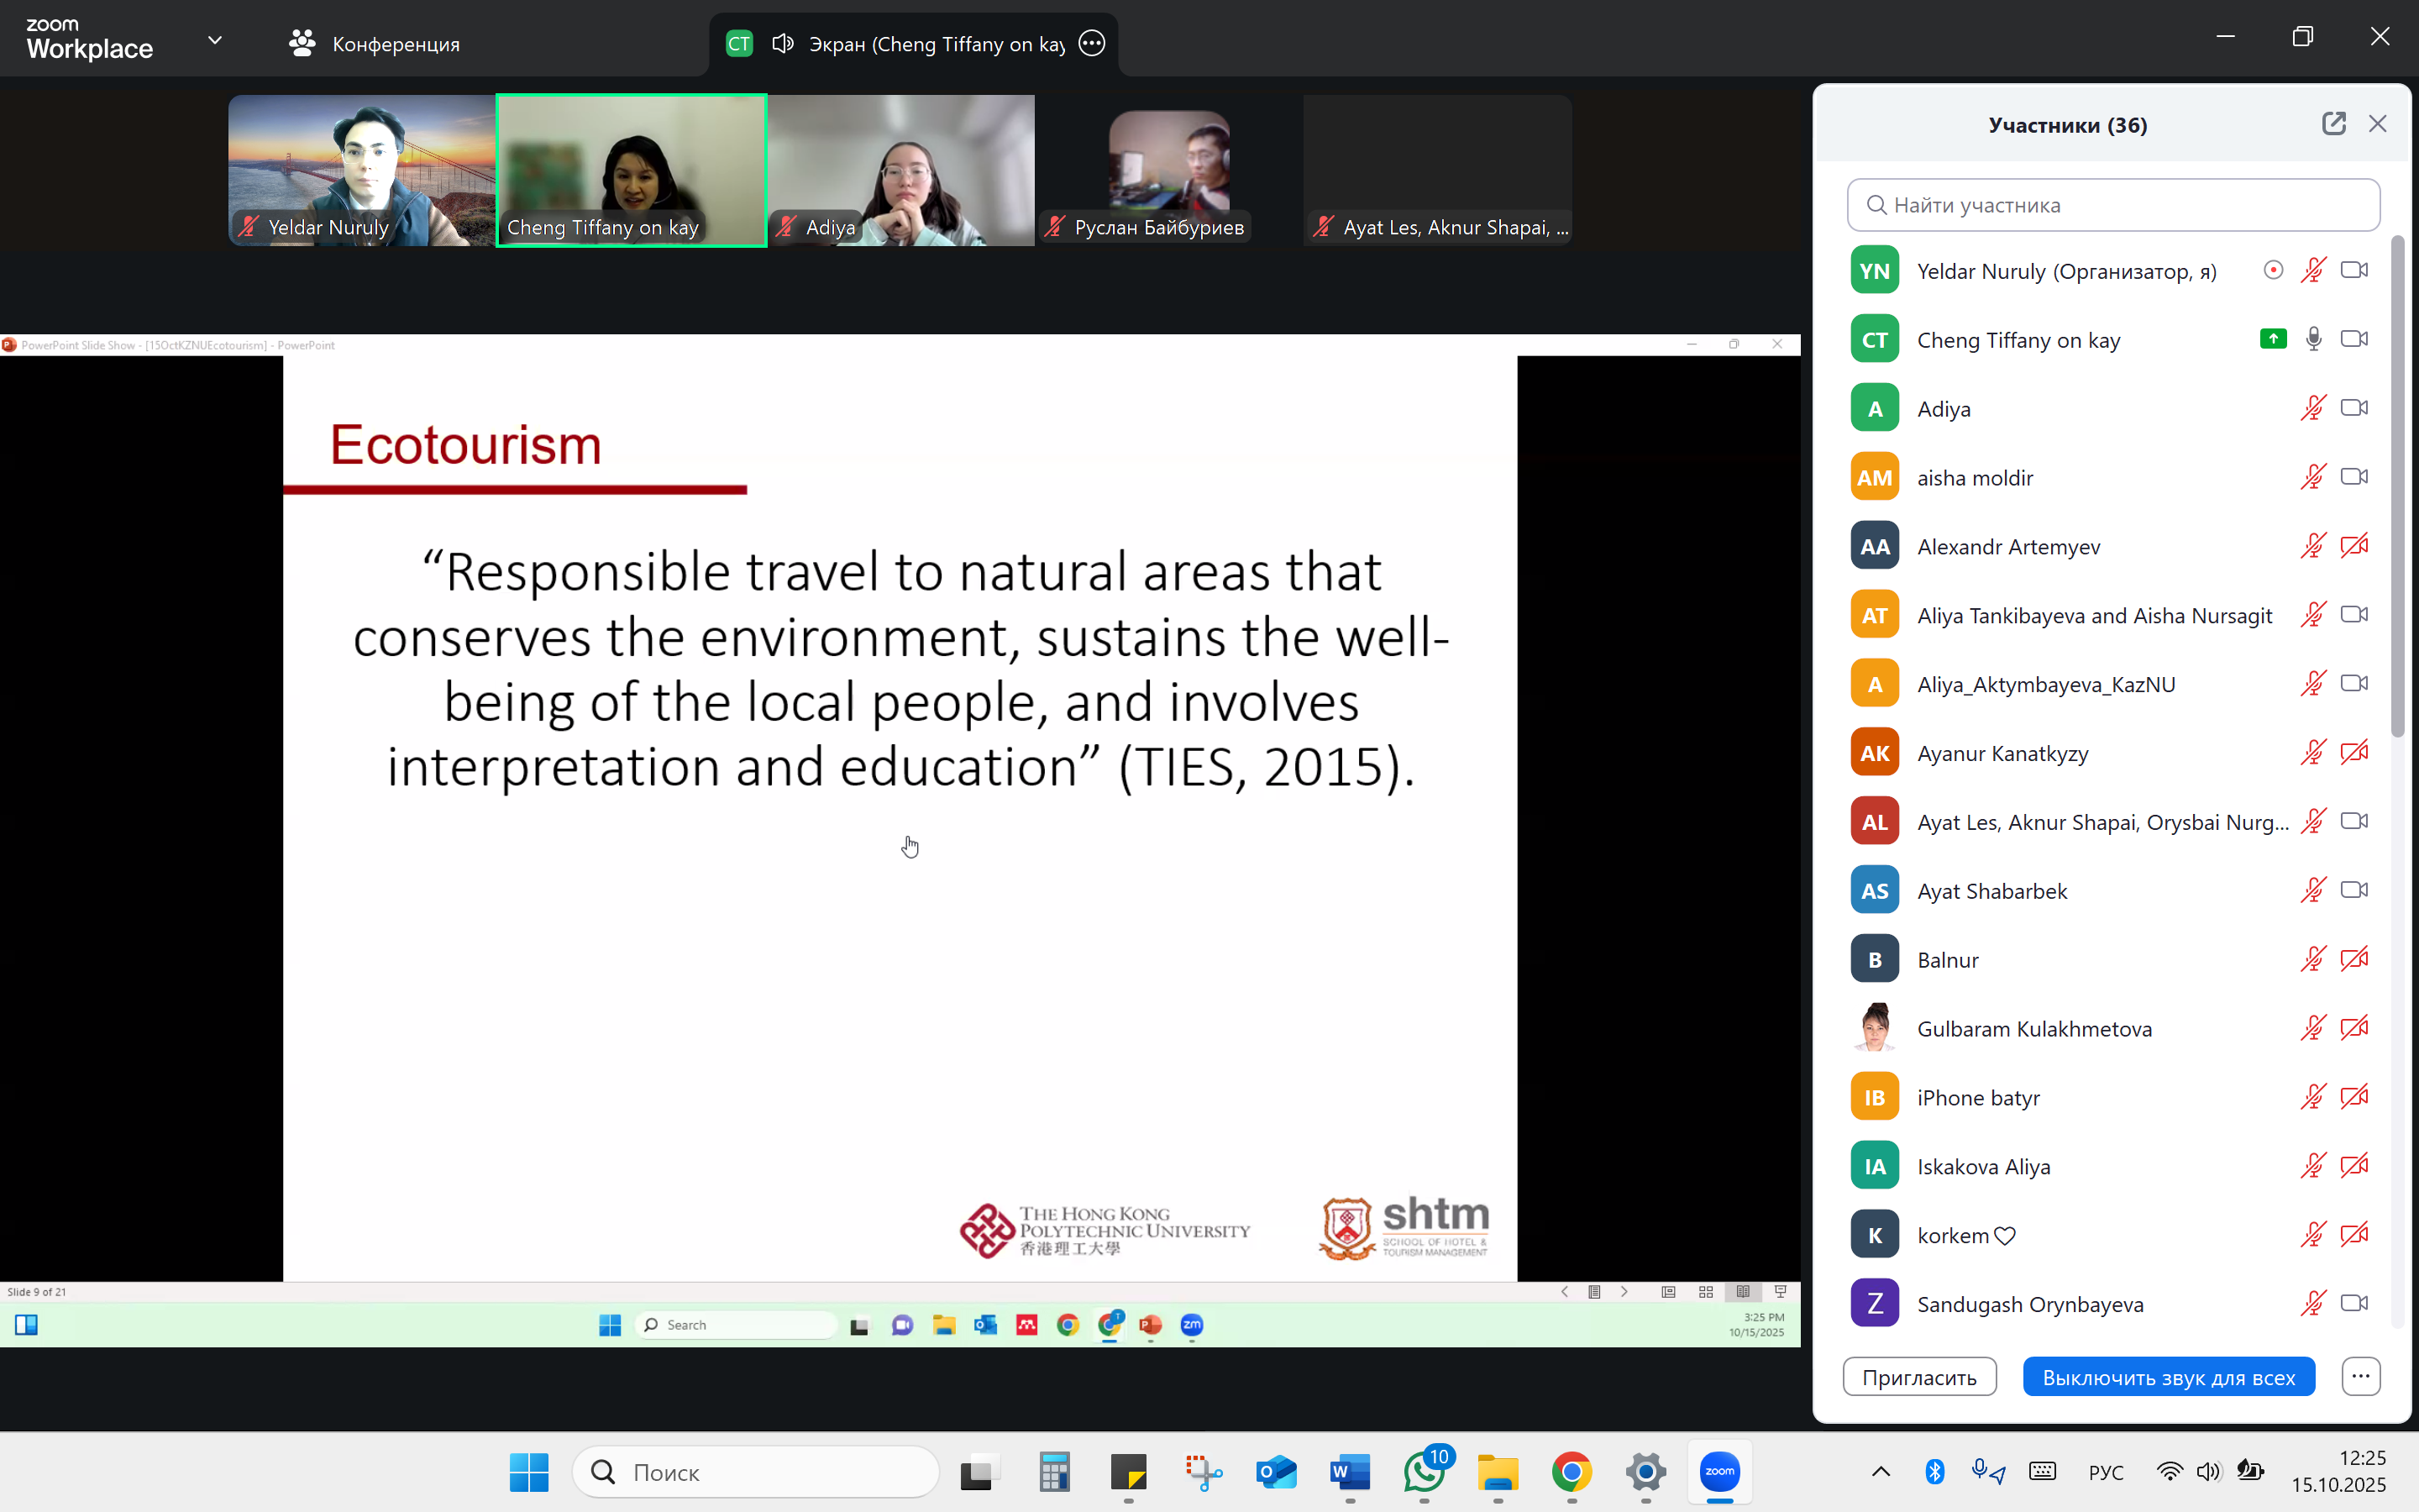Viewport: 2419px width, 1512px height.
Task: Click the Пригласить button
Action: pos(1918,1377)
